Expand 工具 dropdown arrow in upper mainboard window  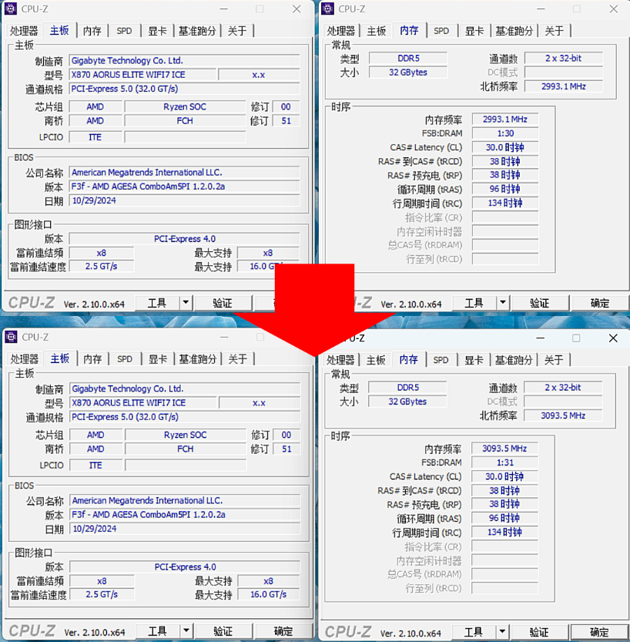tap(186, 303)
